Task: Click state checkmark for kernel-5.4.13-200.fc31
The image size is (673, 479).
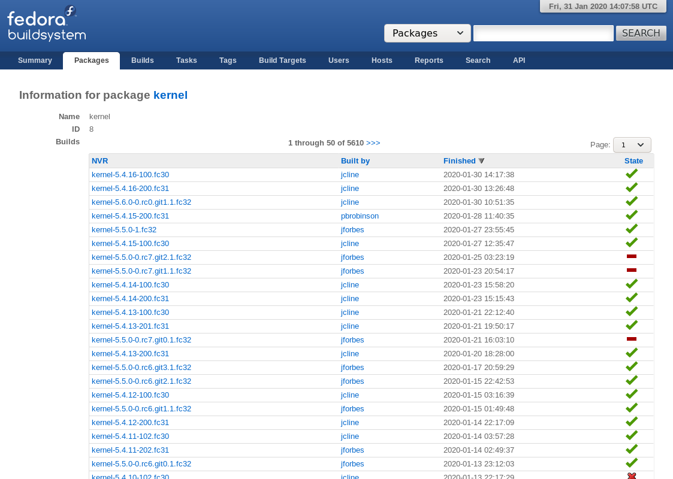Action: pyautogui.click(x=632, y=353)
